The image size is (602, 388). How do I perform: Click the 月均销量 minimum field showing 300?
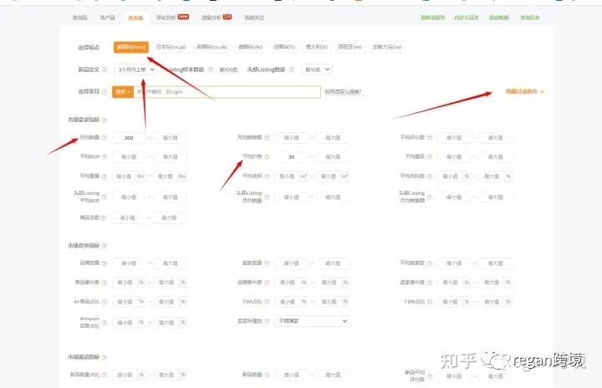pos(129,137)
